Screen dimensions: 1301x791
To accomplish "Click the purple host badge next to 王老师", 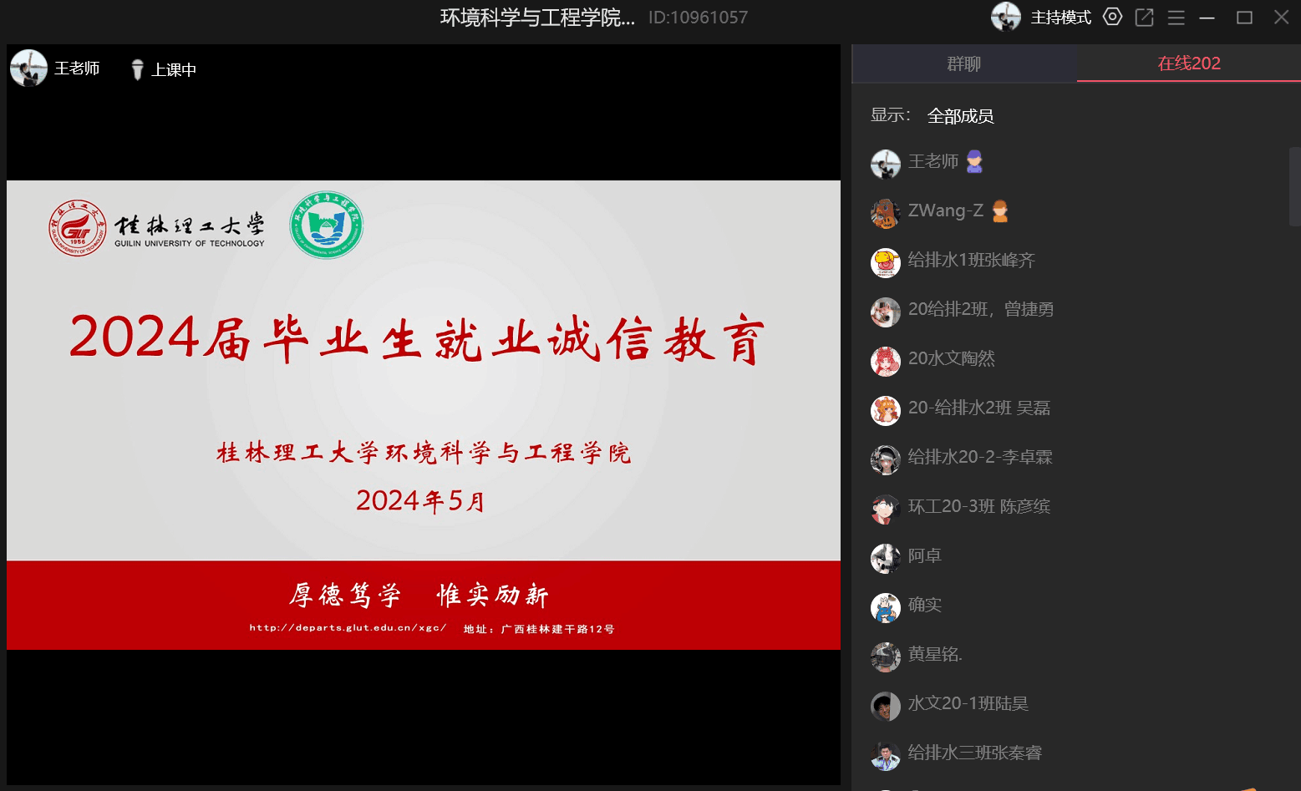I will coord(974,161).
